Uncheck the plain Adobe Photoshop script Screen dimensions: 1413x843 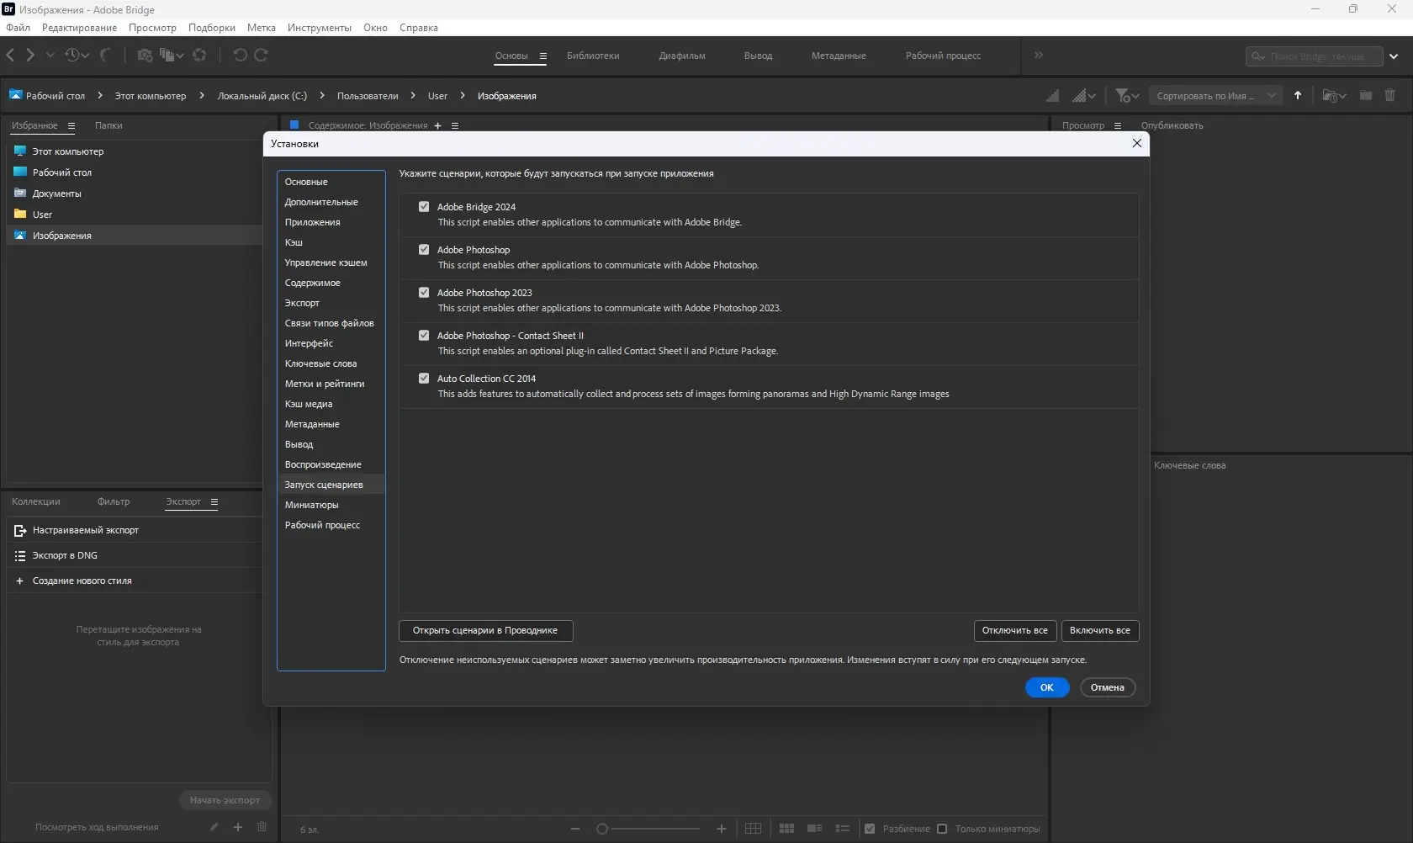(x=424, y=250)
